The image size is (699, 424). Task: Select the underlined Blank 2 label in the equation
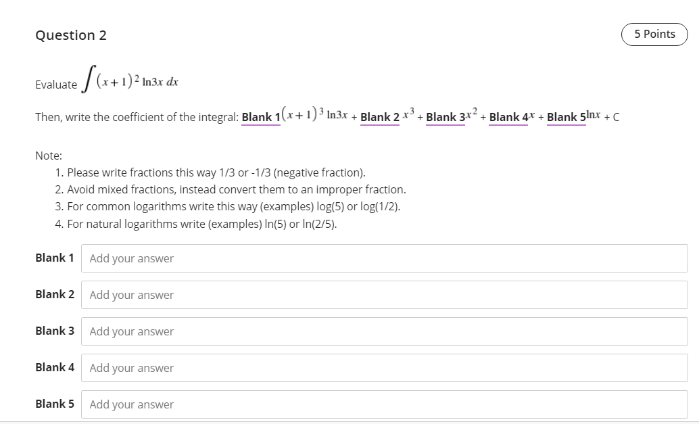point(380,117)
